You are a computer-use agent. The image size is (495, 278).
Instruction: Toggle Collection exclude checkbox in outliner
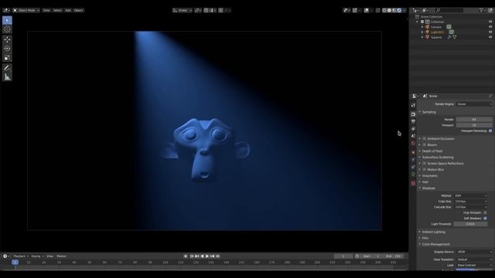pyautogui.click(x=422, y=22)
